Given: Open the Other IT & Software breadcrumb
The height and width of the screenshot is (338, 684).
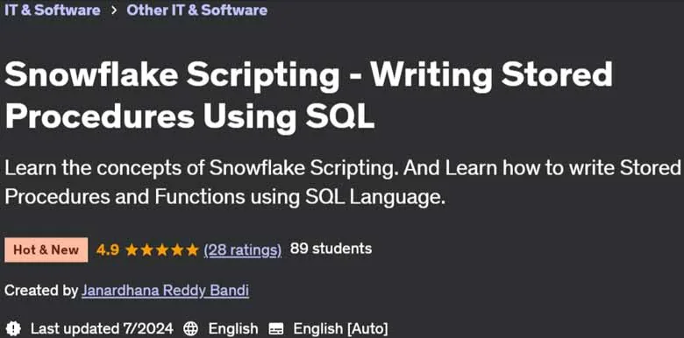Looking at the screenshot, I should [x=196, y=10].
